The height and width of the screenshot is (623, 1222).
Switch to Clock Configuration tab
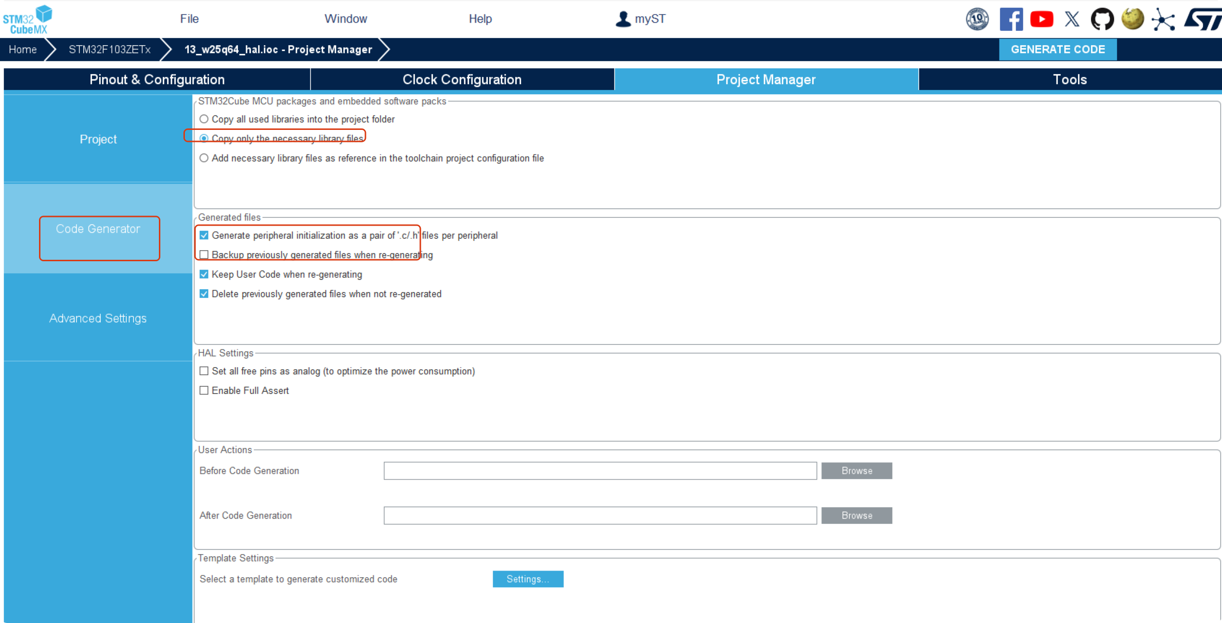click(x=462, y=79)
